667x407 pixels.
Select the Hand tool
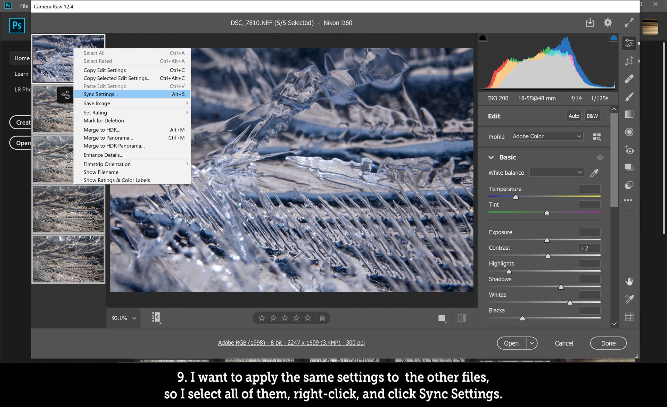629,281
